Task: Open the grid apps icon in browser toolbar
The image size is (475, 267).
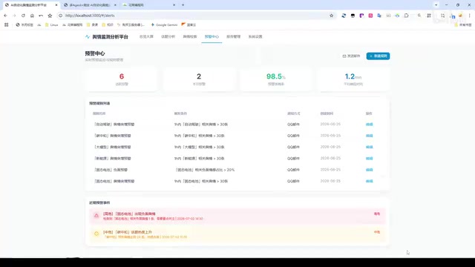Action: click(429, 16)
